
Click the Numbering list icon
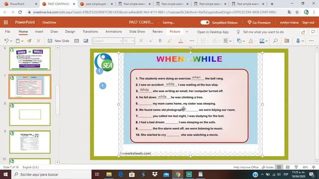point(214,41)
